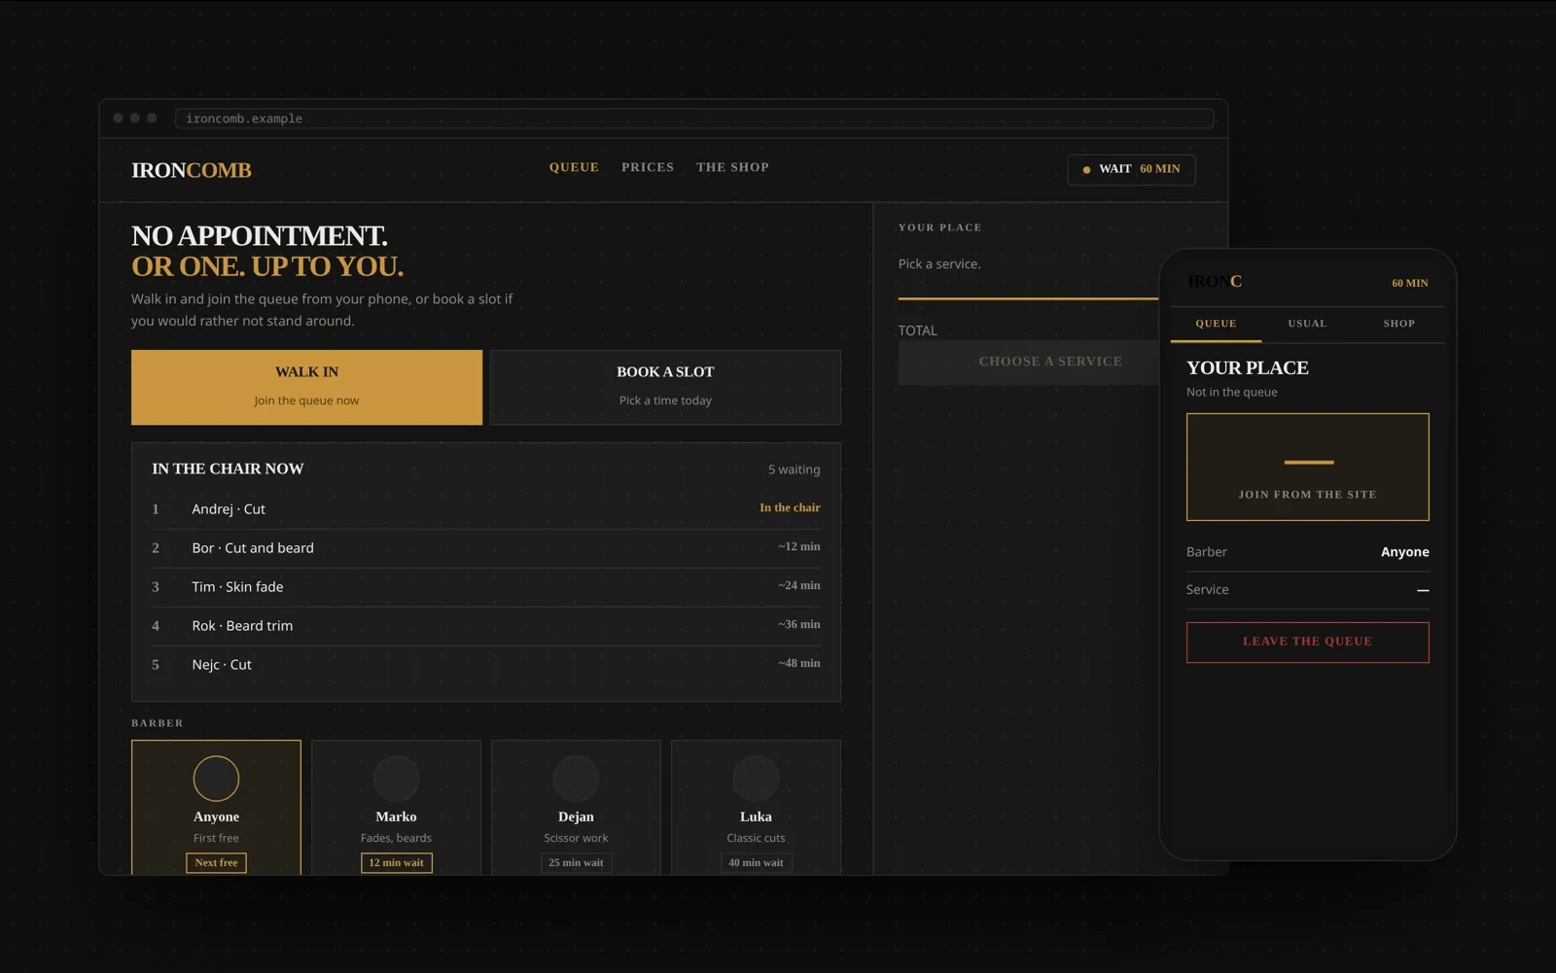Click the JOIN FROM THE SITE box
The image size is (1556, 973).
click(x=1307, y=467)
